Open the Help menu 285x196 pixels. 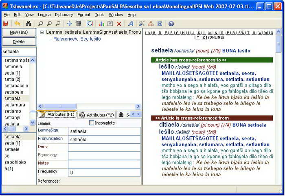pos(132,15)
